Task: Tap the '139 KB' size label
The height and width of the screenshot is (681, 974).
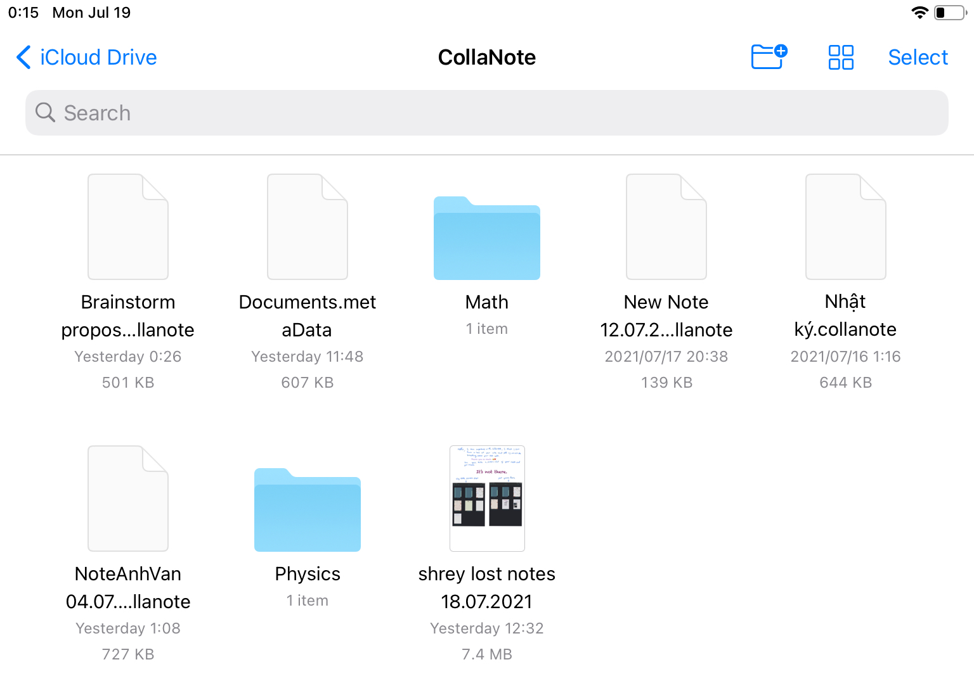Action: [x=666, y=383]
